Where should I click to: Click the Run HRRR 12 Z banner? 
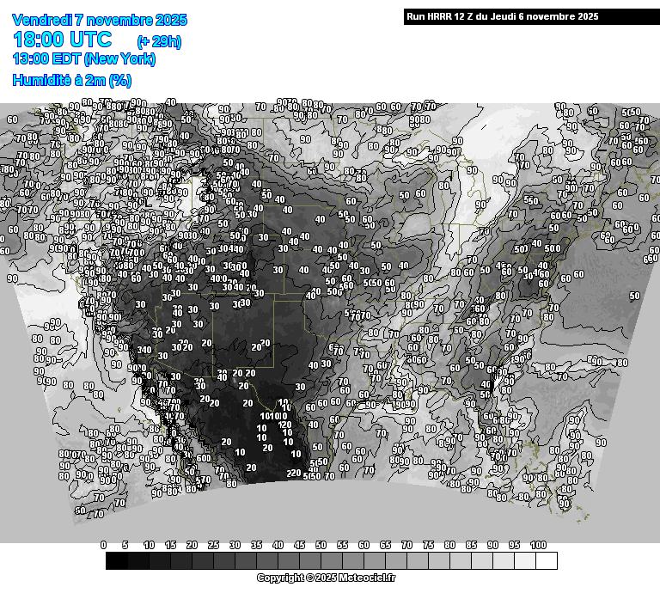(x=503, y=16)
